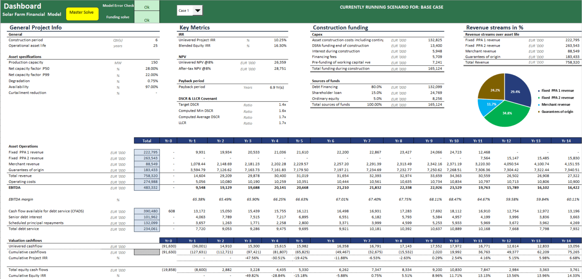Click the Fixed PPA 1 revenue legend marker

(x=539, y=90)
